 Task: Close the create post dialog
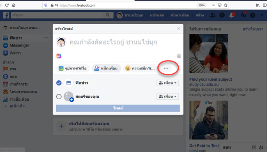click(x=178, y=28)
